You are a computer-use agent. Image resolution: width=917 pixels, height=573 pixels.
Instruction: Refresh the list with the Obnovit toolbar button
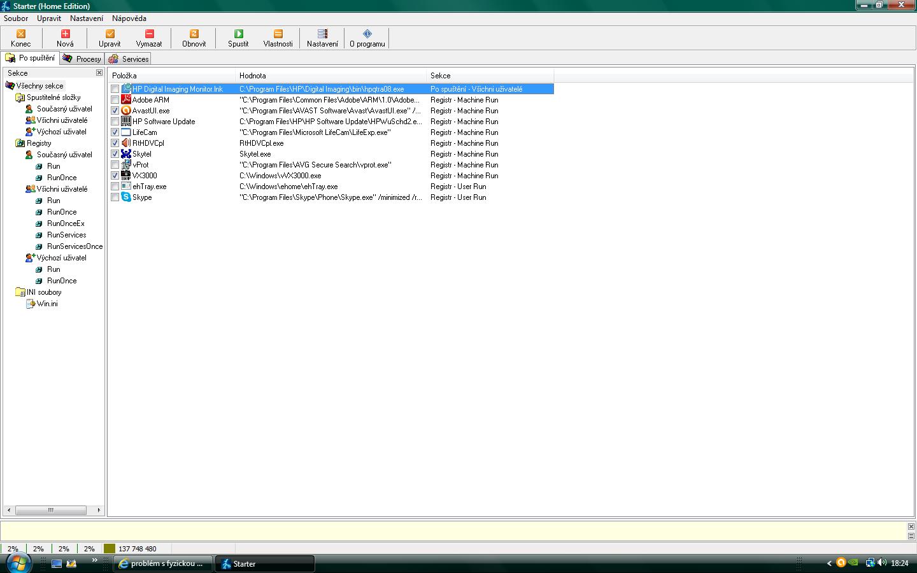click(x=194, y=38)
